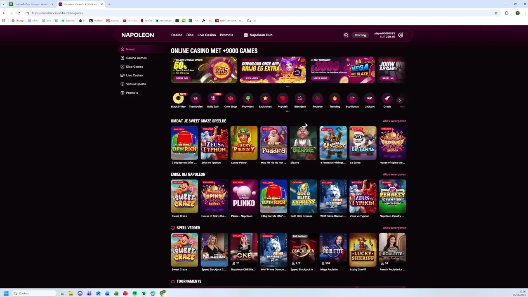
Task: Select the Jackpot category icon
Action: click(x=370, y=98)
